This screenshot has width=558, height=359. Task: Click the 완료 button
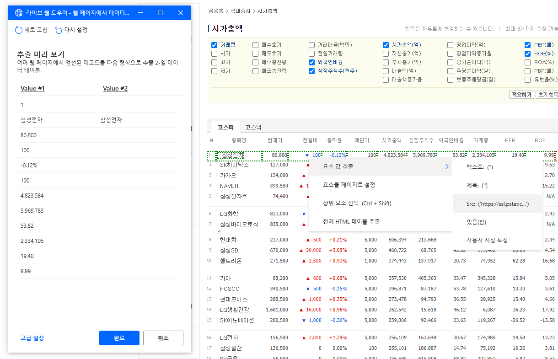click(119, 338)
